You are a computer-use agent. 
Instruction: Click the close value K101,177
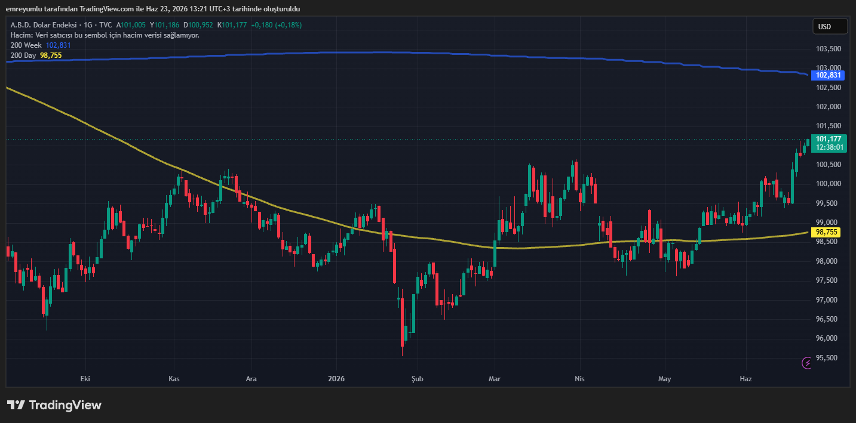[x=232, y=25]
